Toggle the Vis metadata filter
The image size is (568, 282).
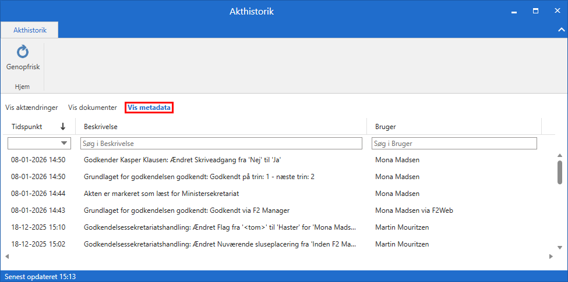[149, 108]
